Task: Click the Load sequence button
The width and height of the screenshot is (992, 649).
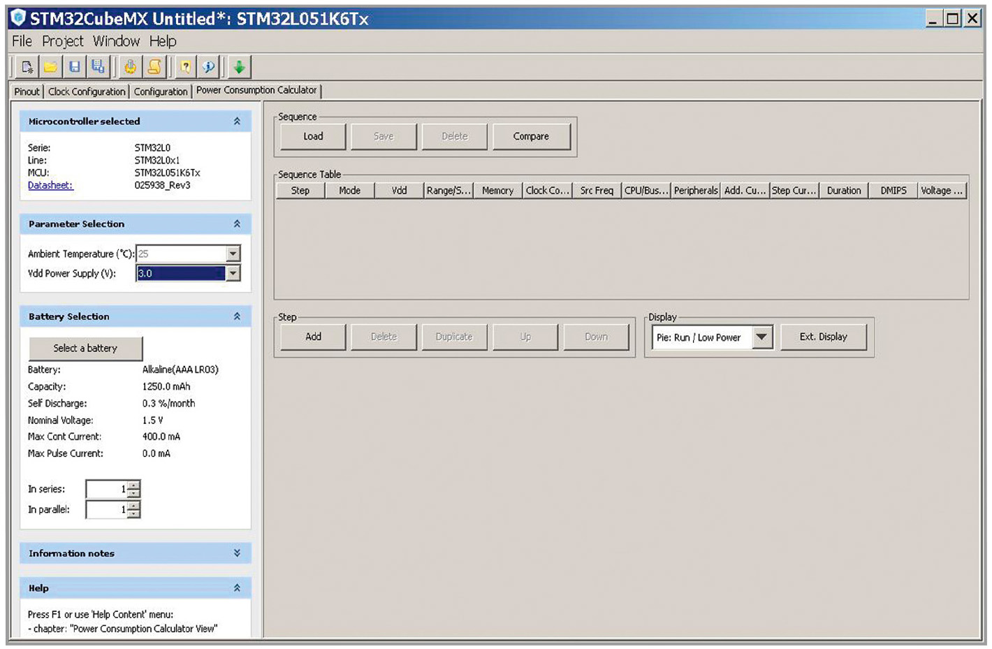Action: pyautogui.click(x=313, y=136)
